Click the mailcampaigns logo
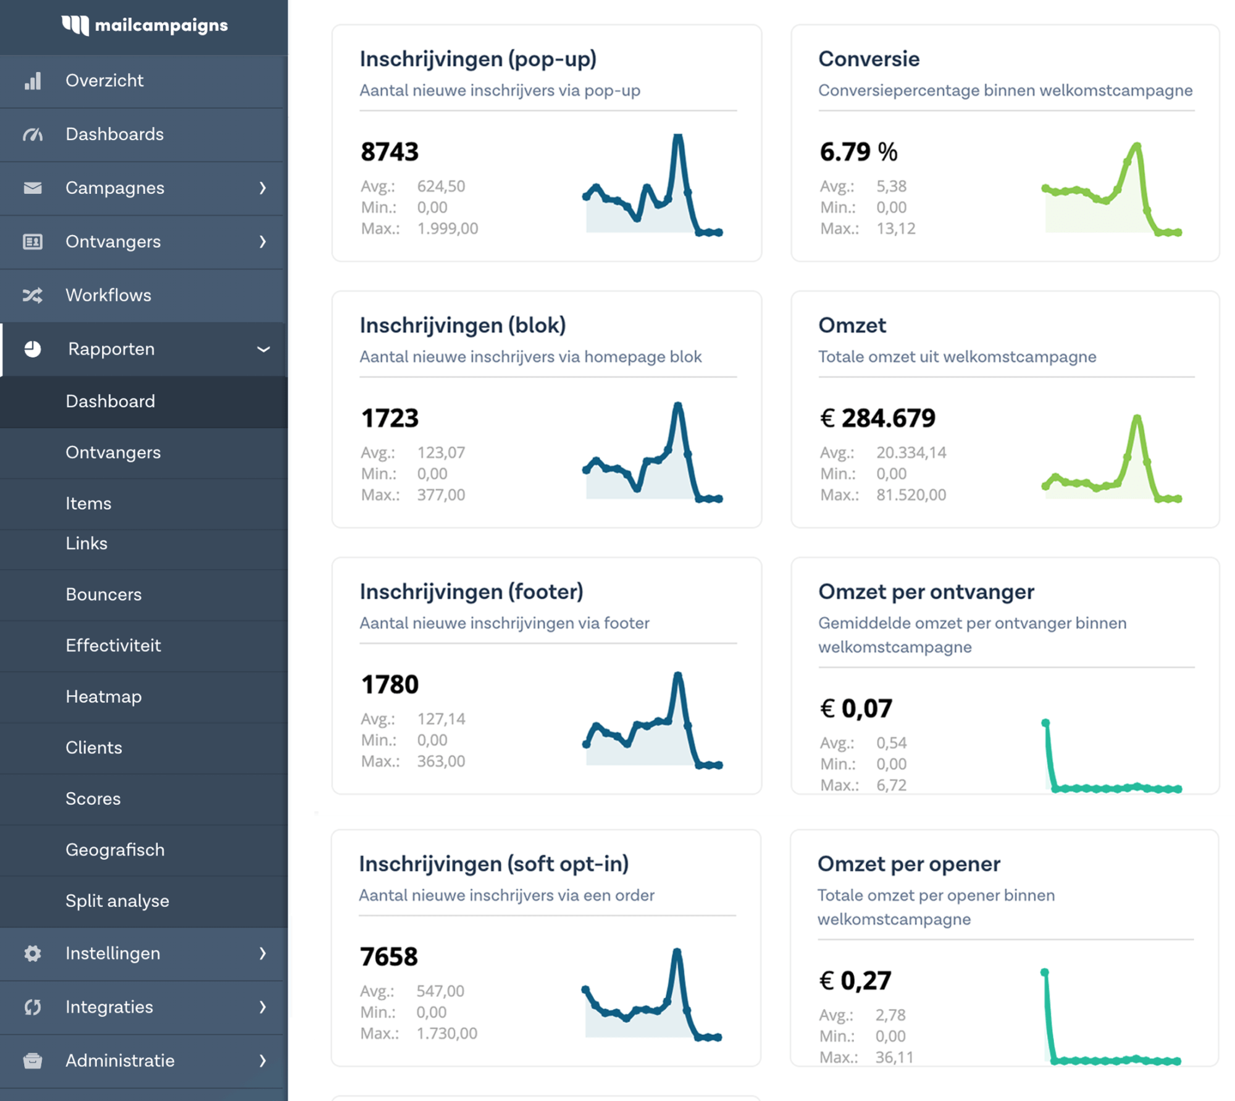This screenshot has width=1235, height=1101. [144, 25]
